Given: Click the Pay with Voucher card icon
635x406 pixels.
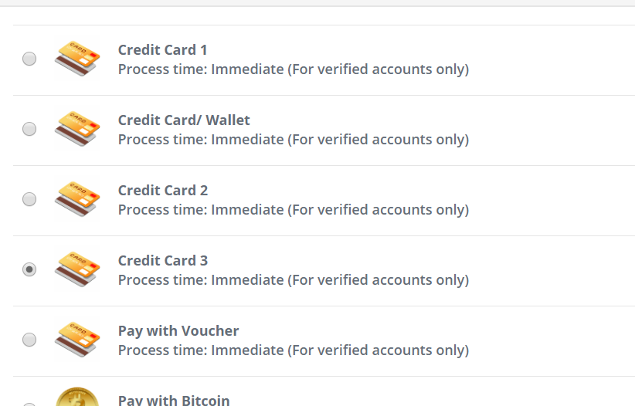Looking at the screenshot, I should point(77,340).
